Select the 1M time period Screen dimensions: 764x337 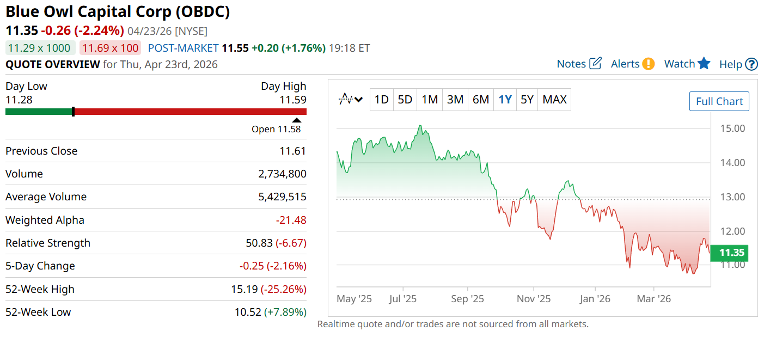(x=430, y=100)
